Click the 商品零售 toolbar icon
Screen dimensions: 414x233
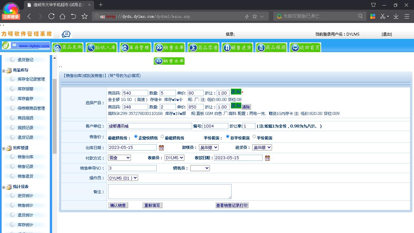pyautogui.click(x=203, y=47)
